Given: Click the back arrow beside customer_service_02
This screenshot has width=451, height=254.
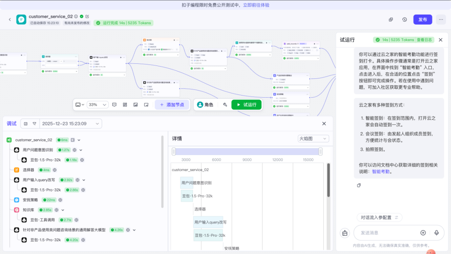Looking at the screenshot, I should click(x=10, y=20).
